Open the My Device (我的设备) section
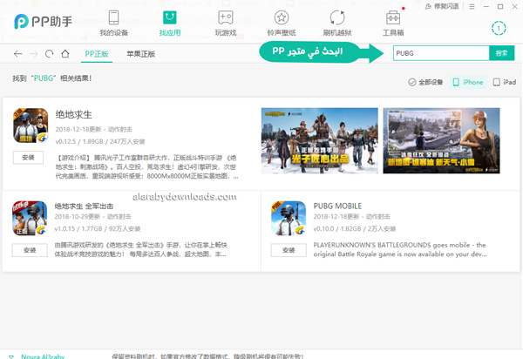 point(113,24)
